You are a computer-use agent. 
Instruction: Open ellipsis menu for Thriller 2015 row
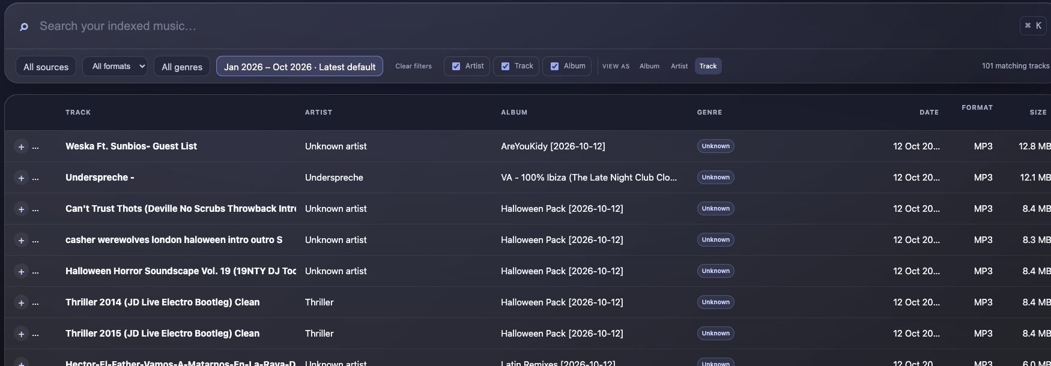coord(35,334)
